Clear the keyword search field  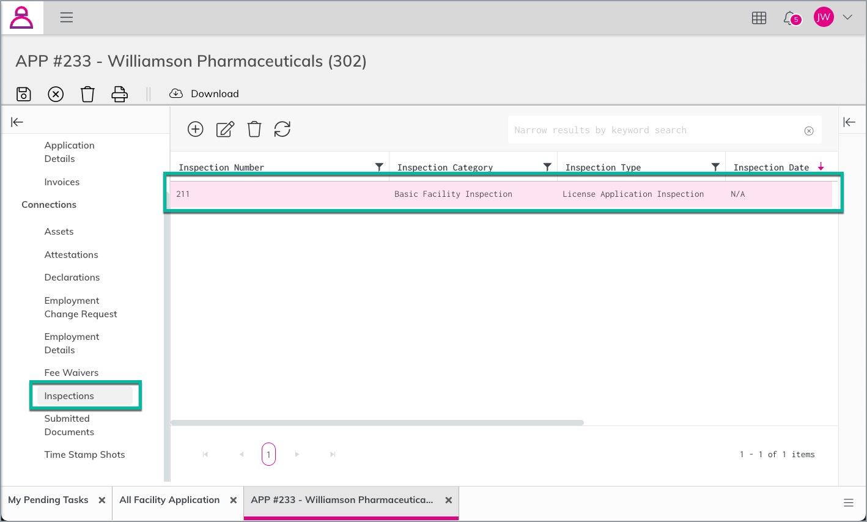tap(809, 131)
